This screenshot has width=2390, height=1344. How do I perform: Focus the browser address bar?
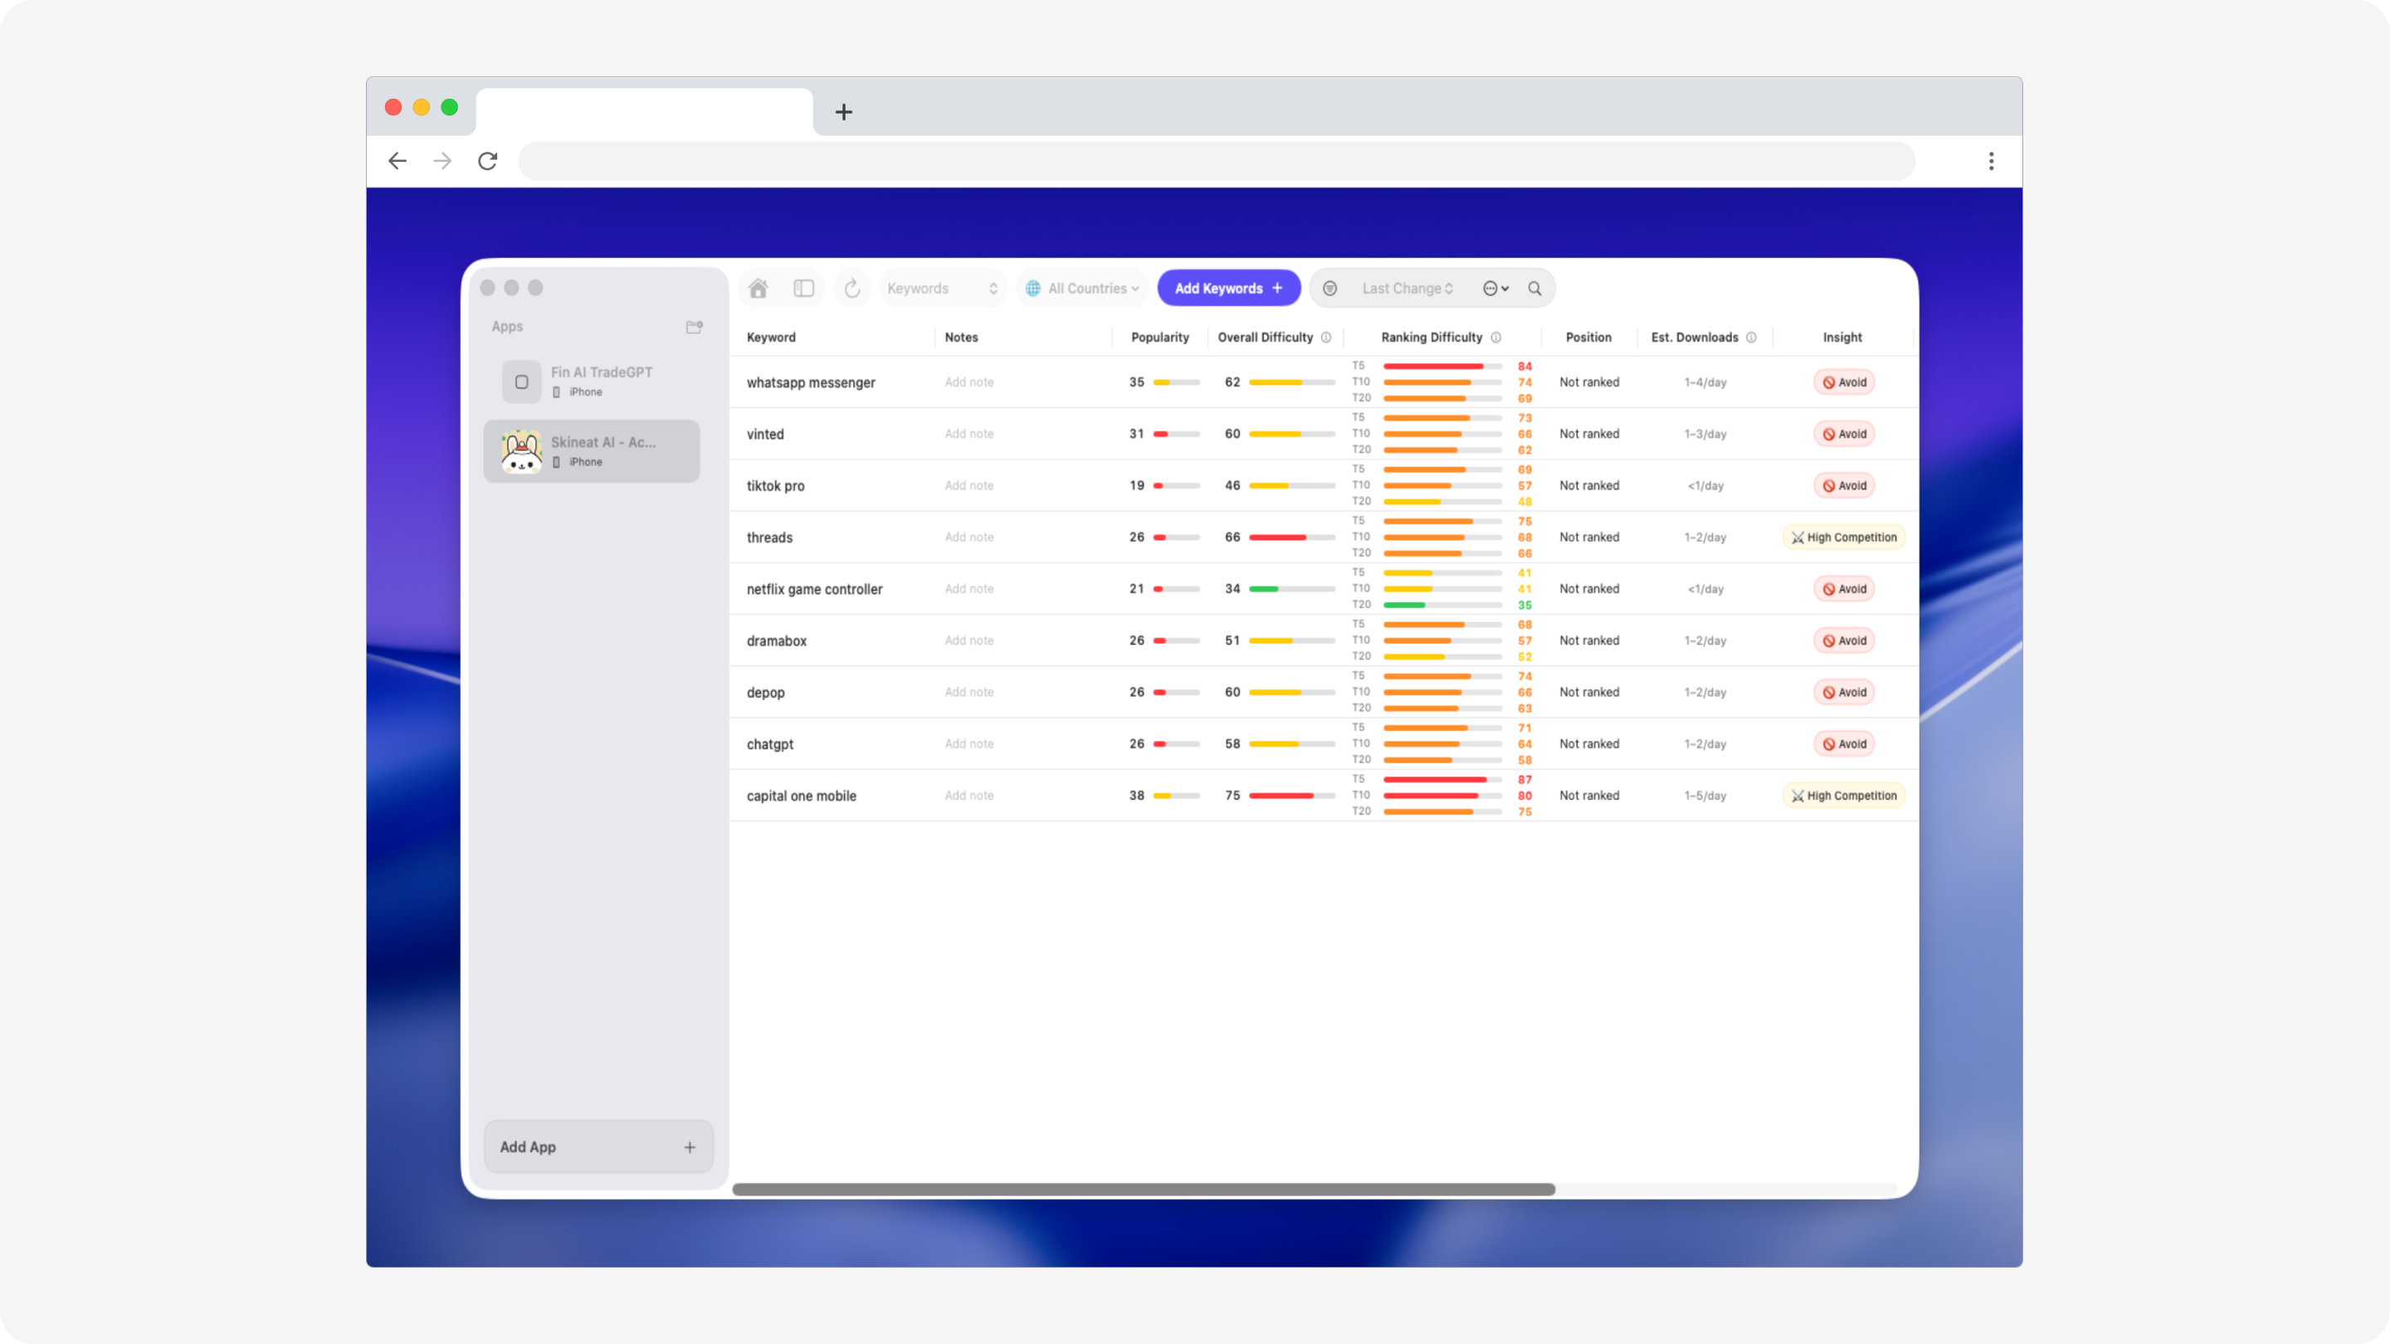point(1217,162)
